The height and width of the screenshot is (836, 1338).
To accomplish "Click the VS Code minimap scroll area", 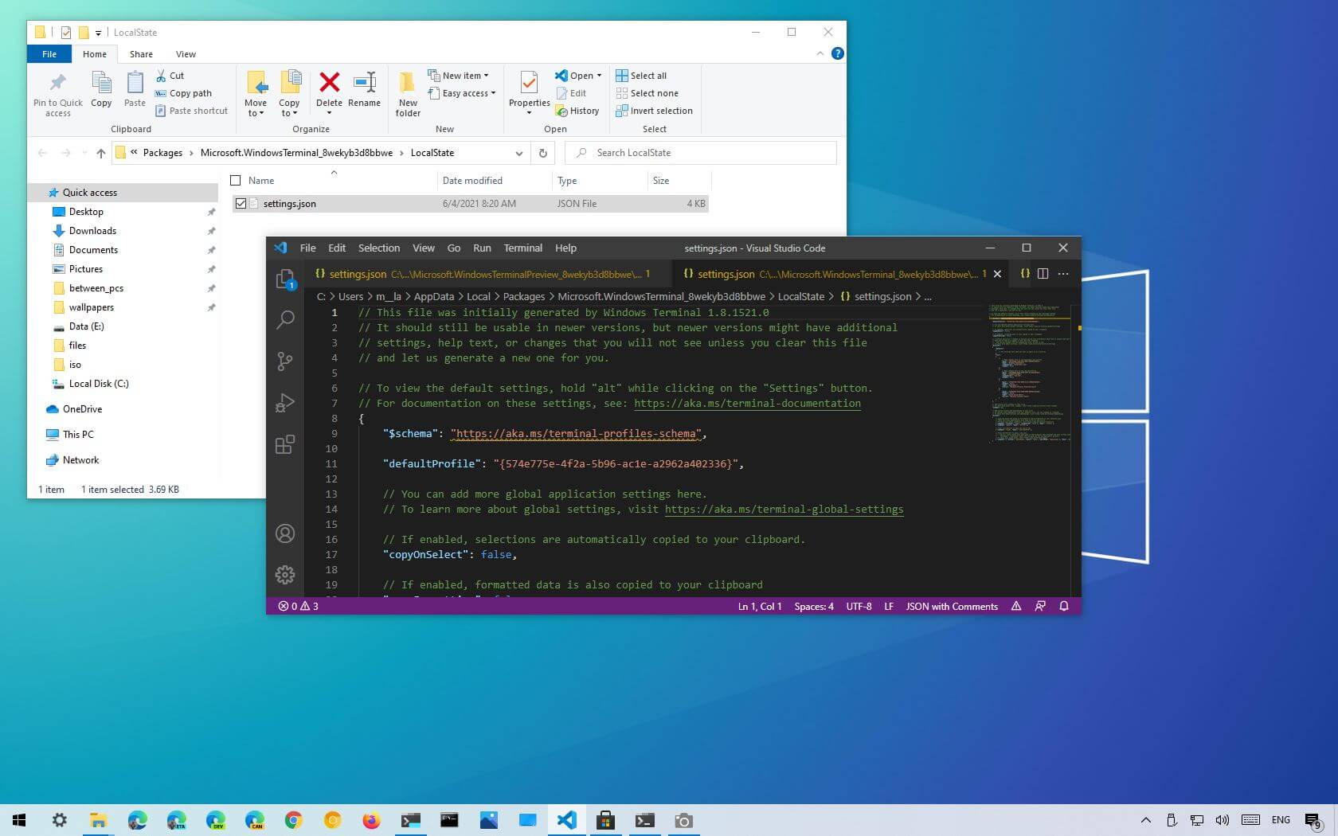I will pos(1031,374).
